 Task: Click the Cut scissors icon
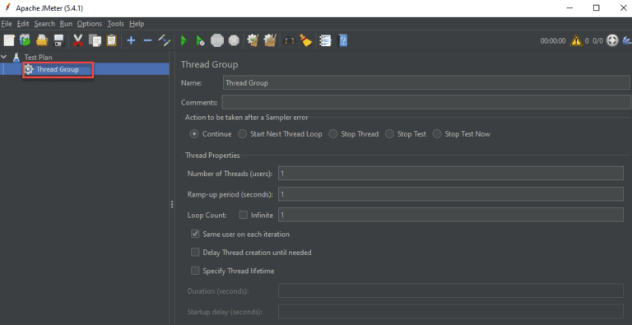78,40
